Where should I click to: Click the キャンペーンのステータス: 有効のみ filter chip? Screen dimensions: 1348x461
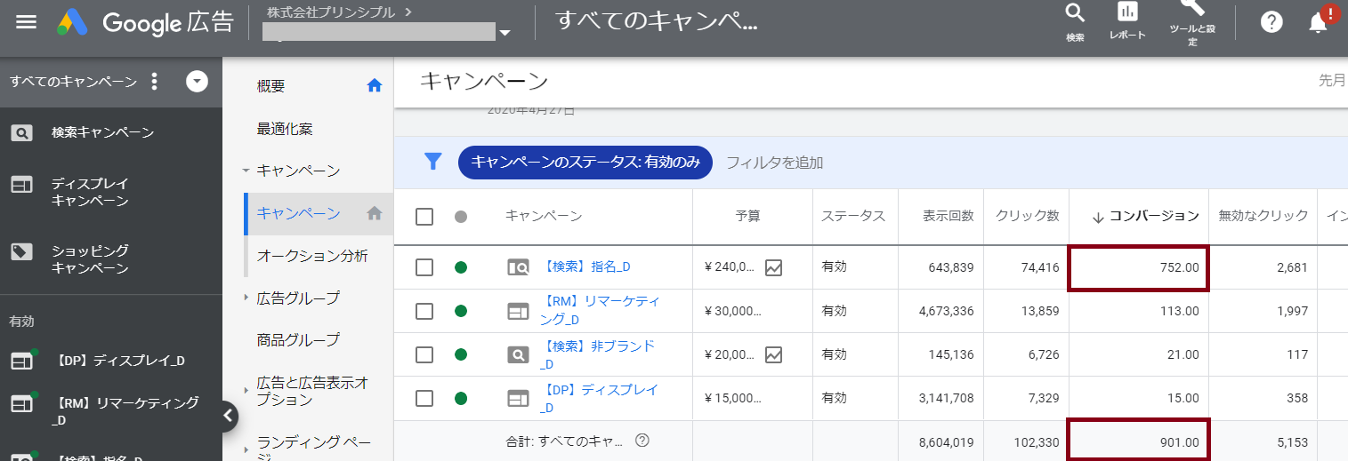tap(585, 163)
